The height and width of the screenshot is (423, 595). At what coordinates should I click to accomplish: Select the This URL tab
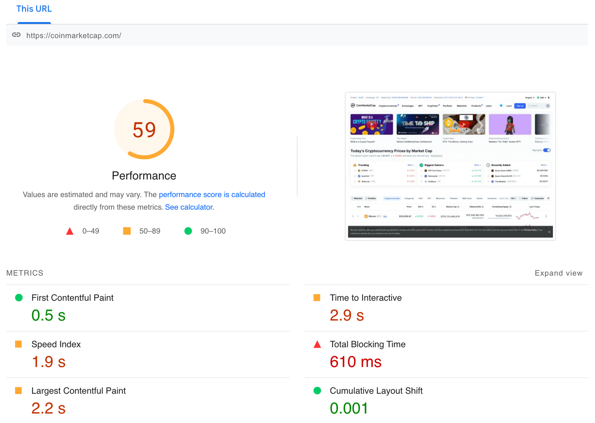point(34,9)
